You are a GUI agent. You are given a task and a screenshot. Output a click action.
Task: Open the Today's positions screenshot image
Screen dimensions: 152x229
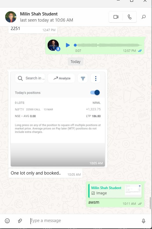pos(58,119)
